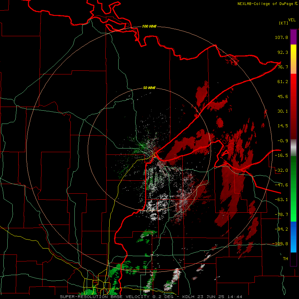
Task: Pick the yellow-orange segment of the velocity scale
Action: click(293, 59)
